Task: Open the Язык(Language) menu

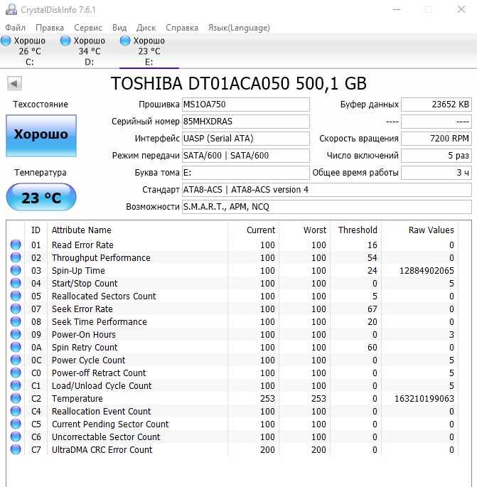Action: click(239, 28)
